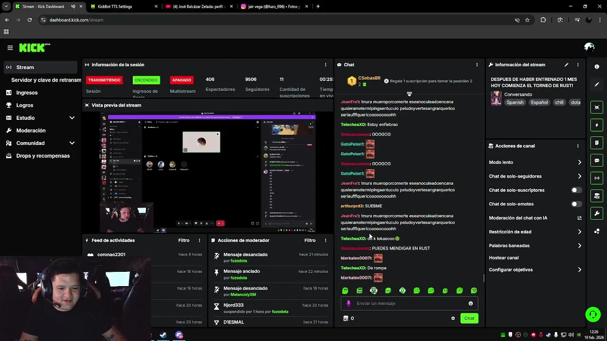Open Información del stream three-dot menu
This screenshot has height=341, width=607.
coord(578,65)
